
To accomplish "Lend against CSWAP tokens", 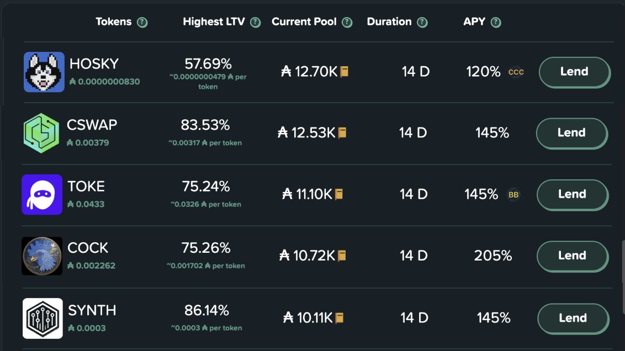I will click(572, 133).
